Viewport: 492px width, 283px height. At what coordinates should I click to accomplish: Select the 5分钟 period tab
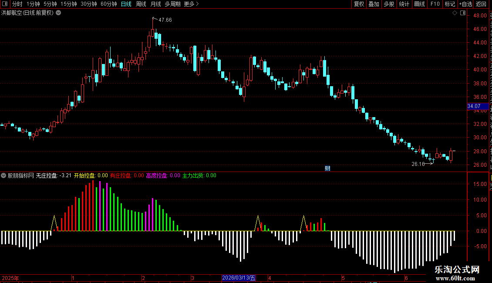(50, 4)
